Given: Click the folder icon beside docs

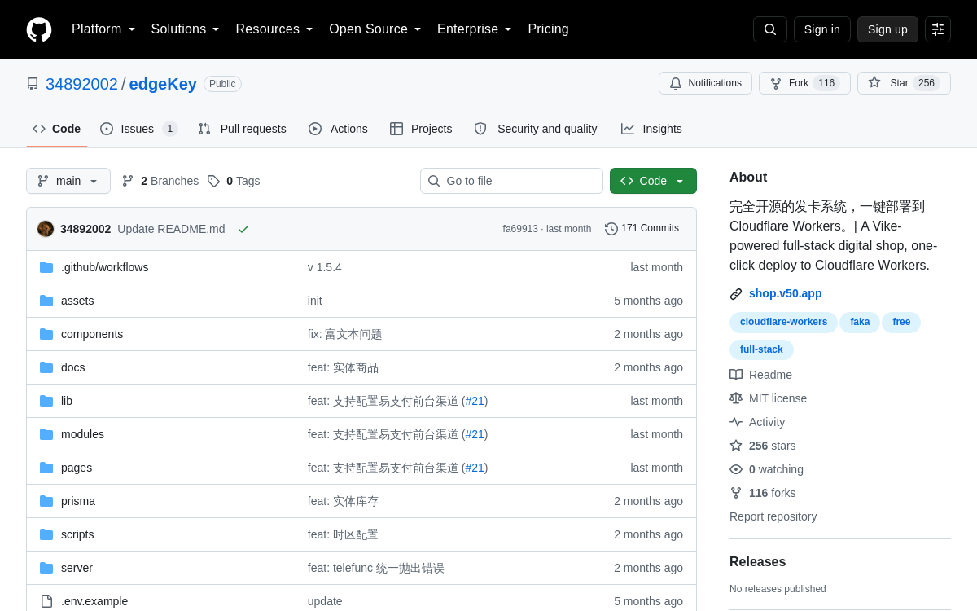Looking at the screenshot, I should tap(46, 367).
